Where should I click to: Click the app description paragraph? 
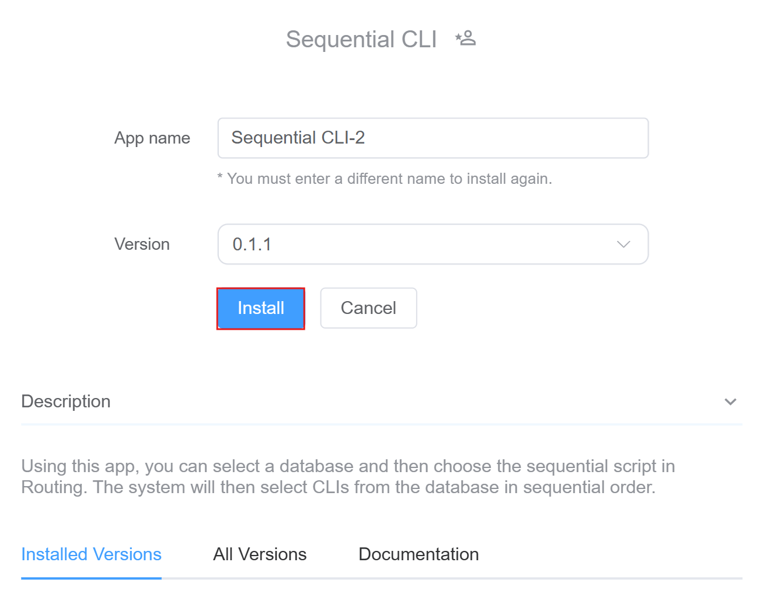click(348, 476)
